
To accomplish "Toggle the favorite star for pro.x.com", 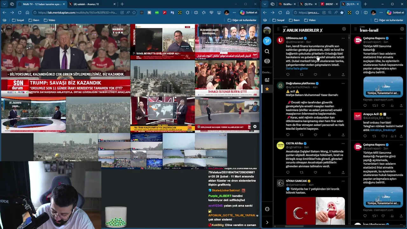I will [x=342, y=12].
